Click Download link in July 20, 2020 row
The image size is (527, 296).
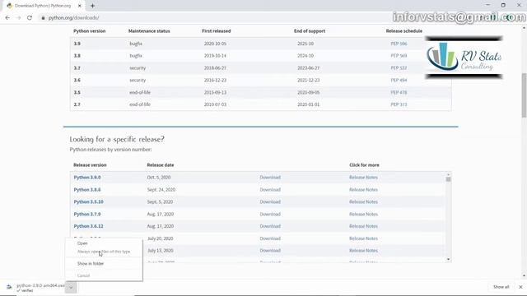270,238
